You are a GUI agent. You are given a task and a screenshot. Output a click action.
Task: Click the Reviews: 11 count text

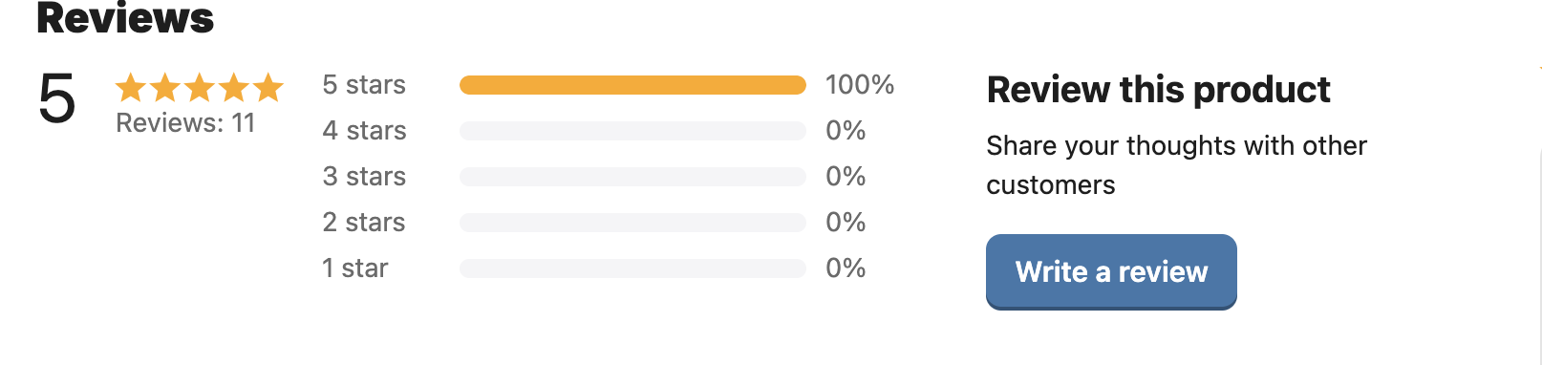coord(185,123)
